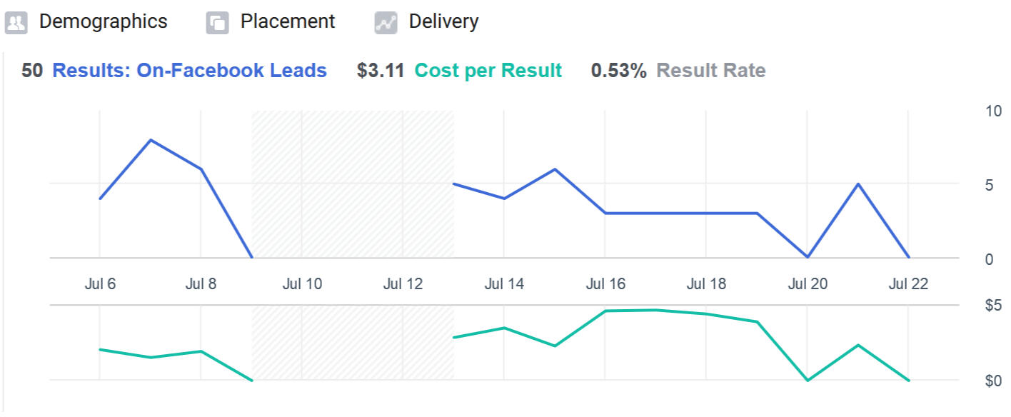Viewport: 1011px width, 417px height.
Task: Click the Jul 18 date label
Action: [x=706, y=284]
